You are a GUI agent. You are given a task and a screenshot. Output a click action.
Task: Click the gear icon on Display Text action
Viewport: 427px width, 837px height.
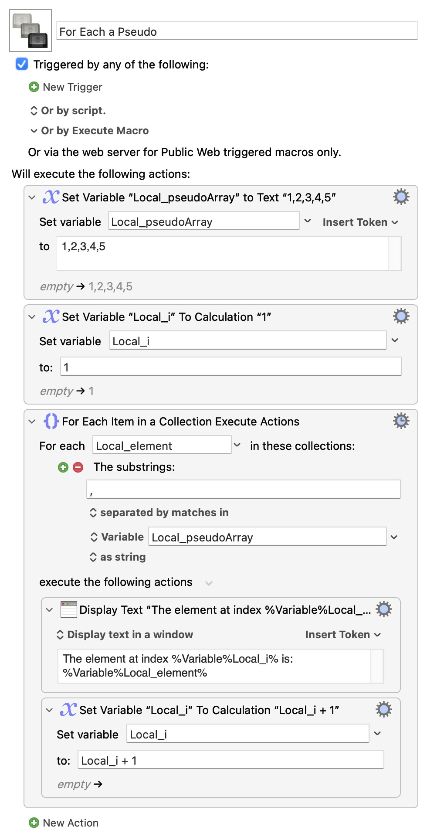(x=383, y=609)
